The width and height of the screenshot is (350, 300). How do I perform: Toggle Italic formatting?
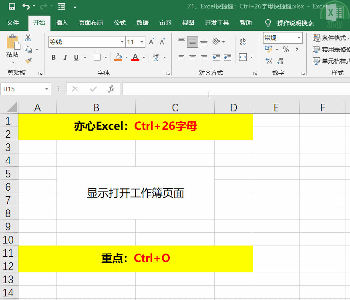(x=65, y=57)
